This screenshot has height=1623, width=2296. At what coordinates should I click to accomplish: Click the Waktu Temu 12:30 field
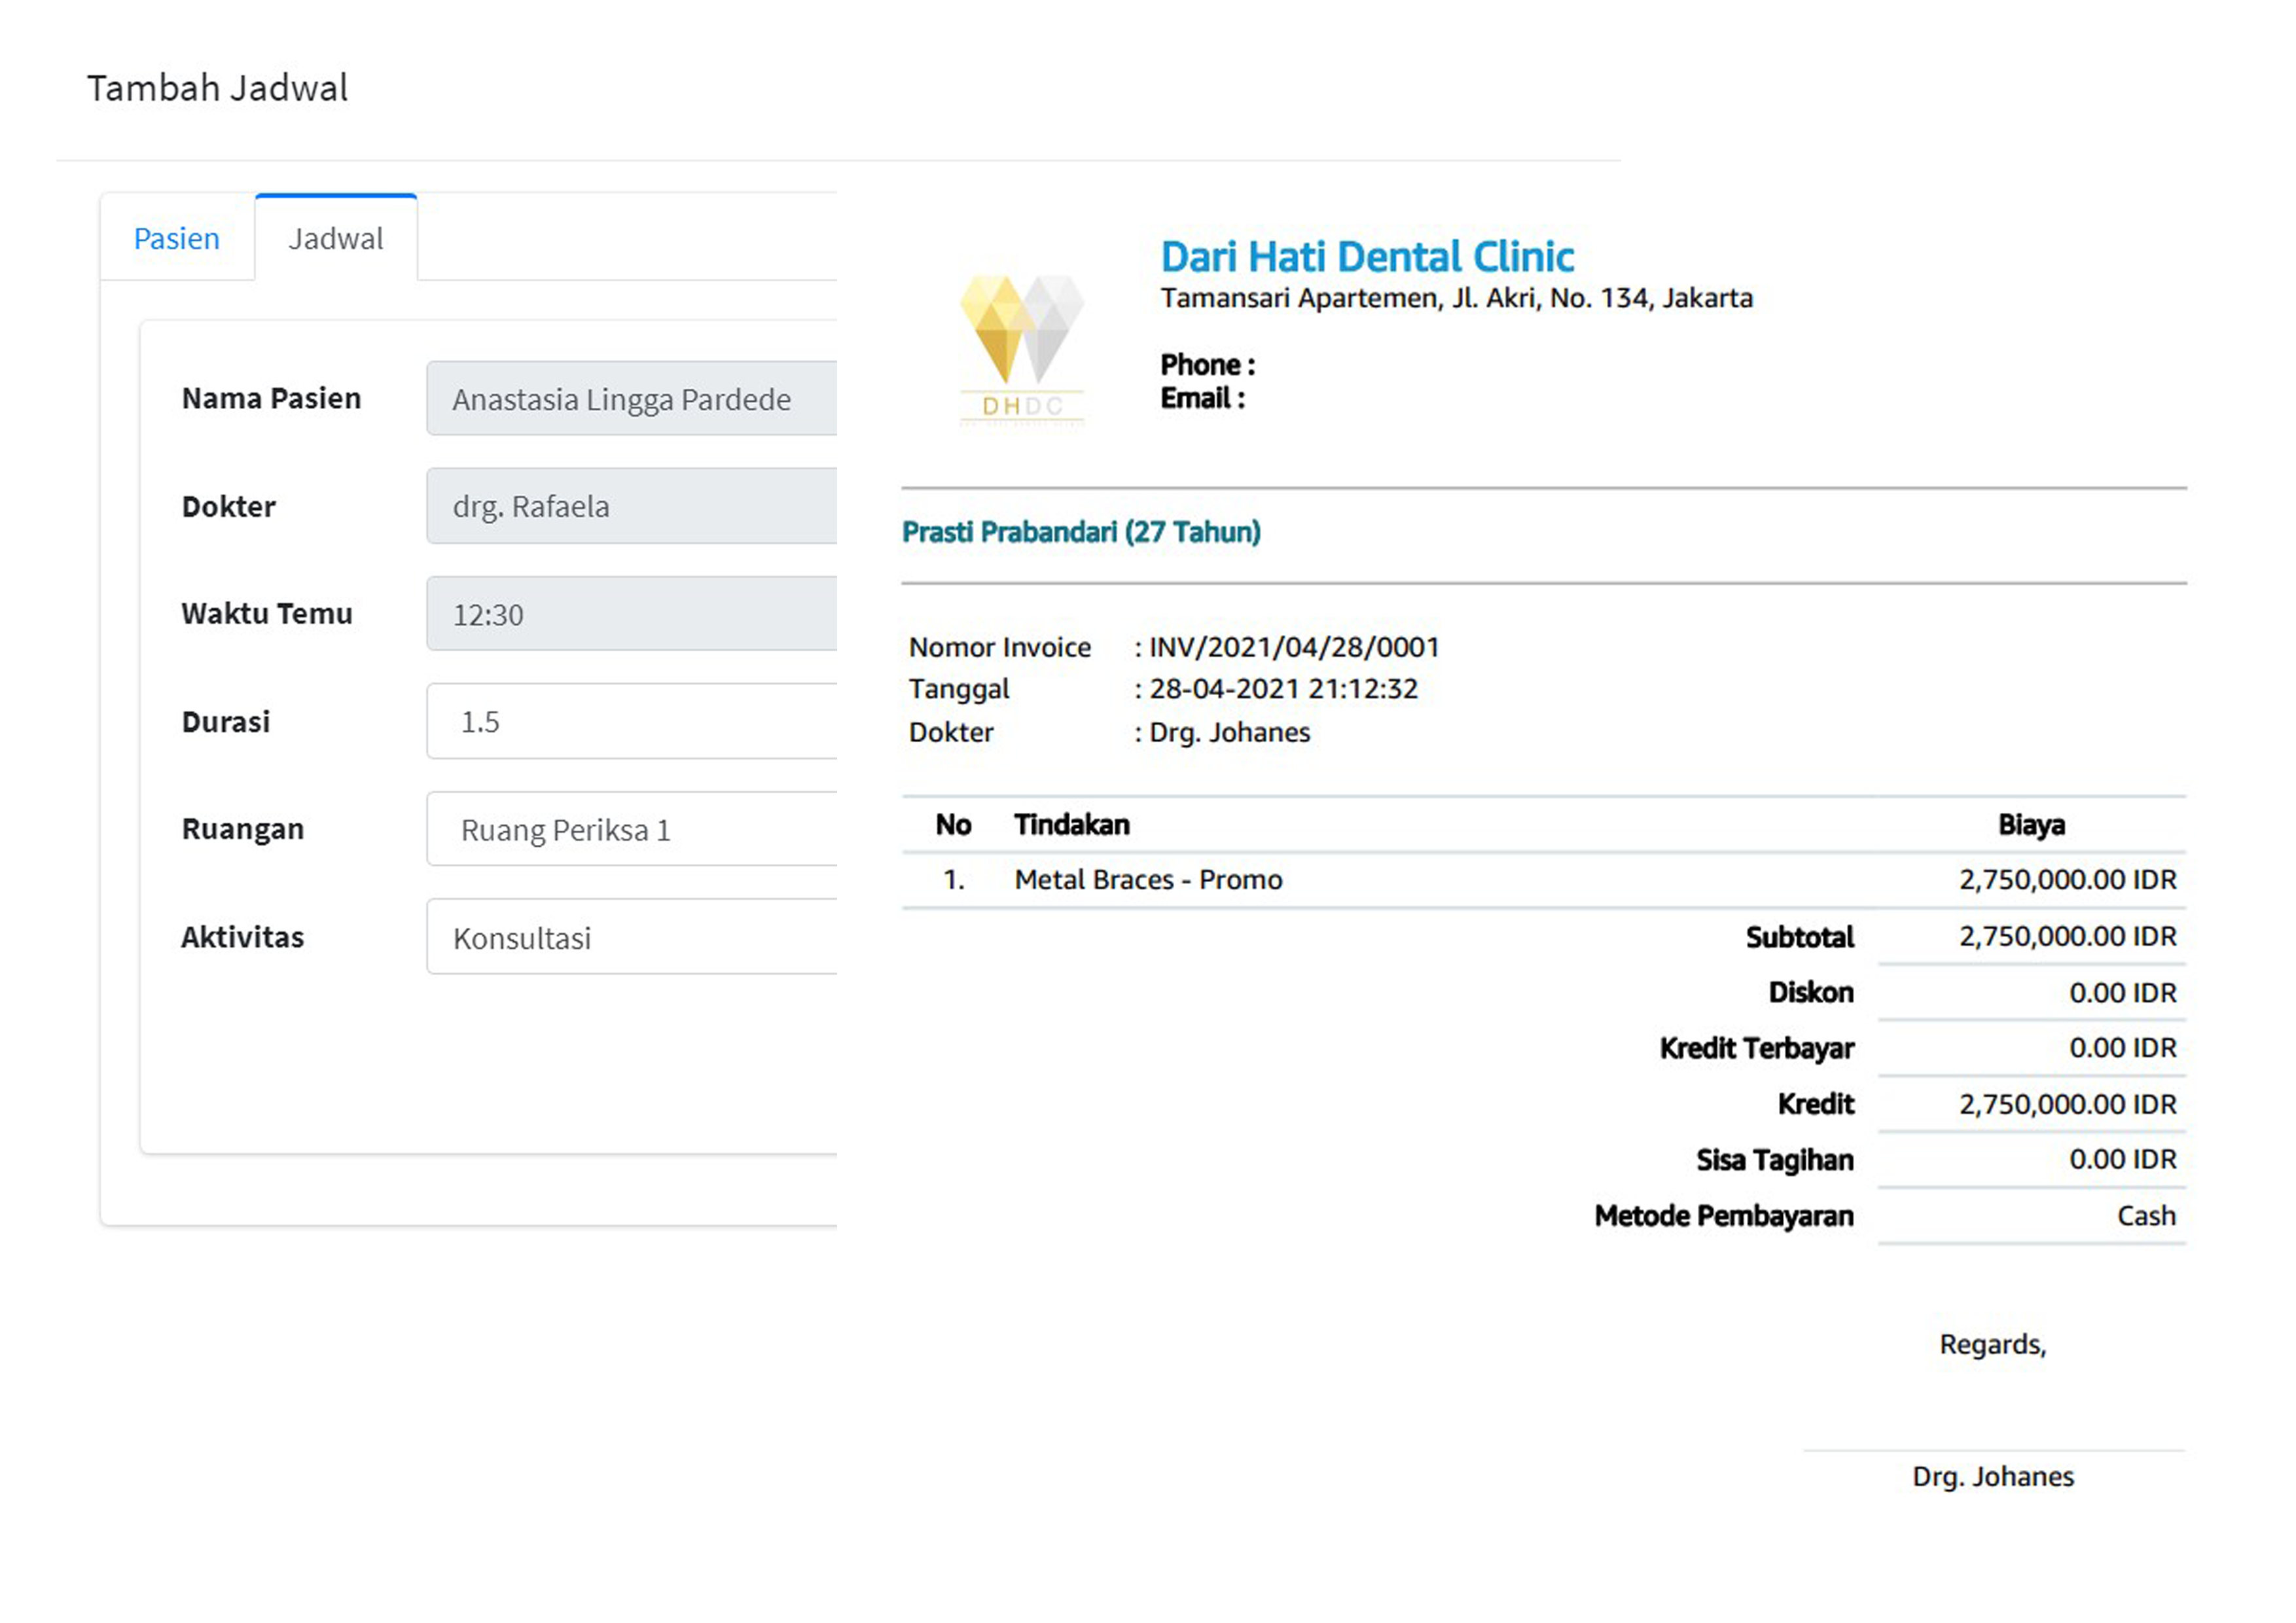pos(631,614)
